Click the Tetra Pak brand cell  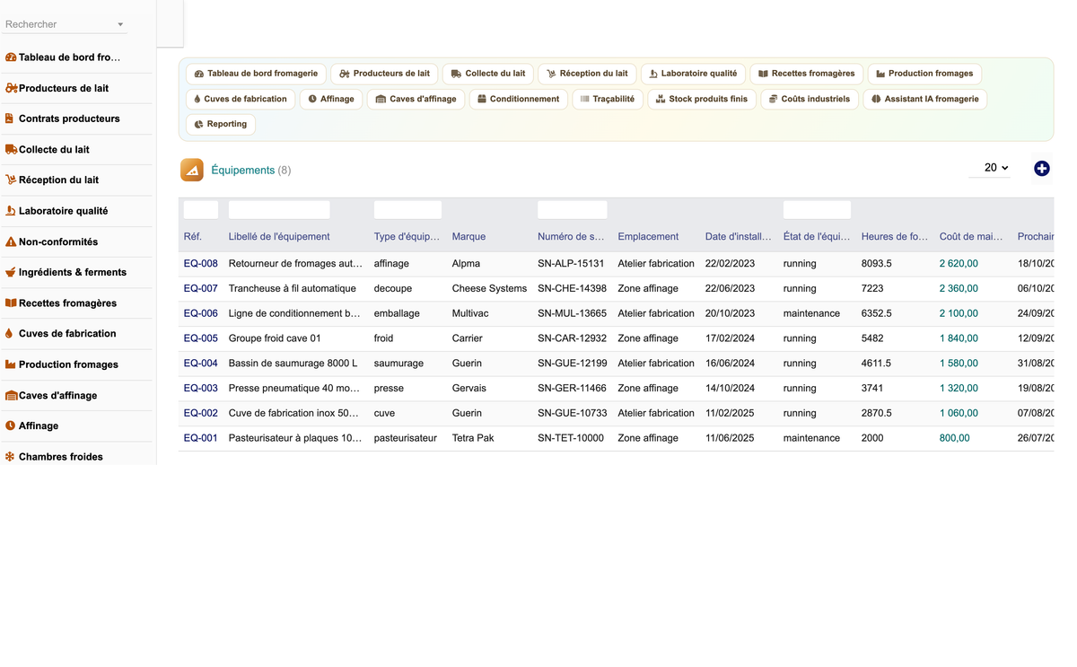coord(473,438)
